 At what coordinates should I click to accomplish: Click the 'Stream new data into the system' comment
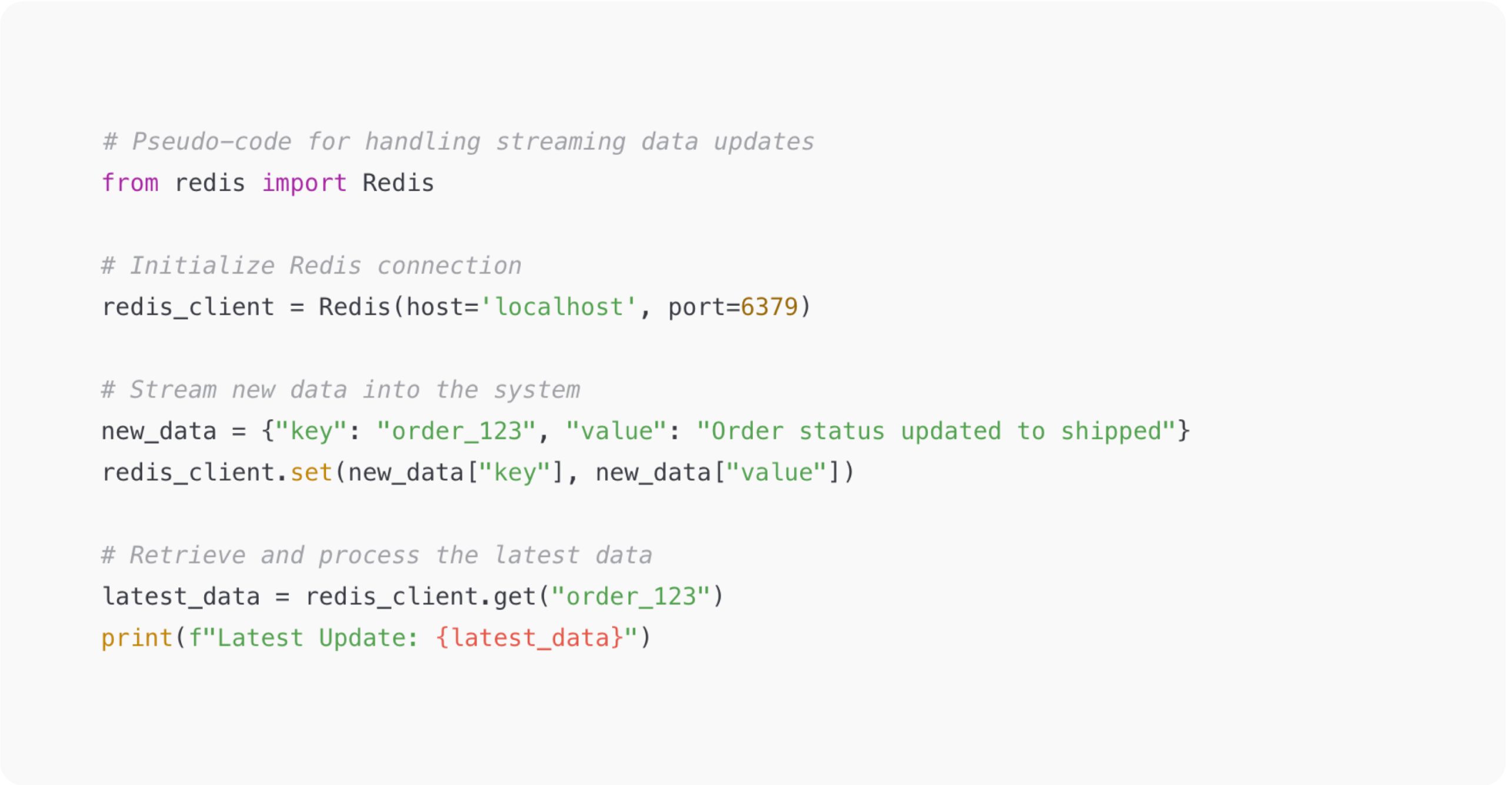pos(341,390)
